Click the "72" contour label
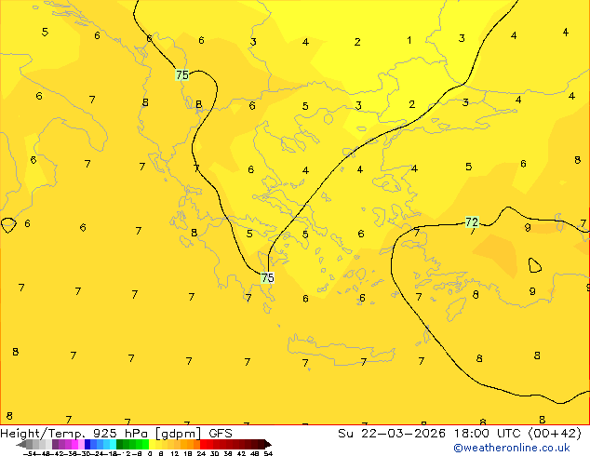 click(x=472, y=222)
